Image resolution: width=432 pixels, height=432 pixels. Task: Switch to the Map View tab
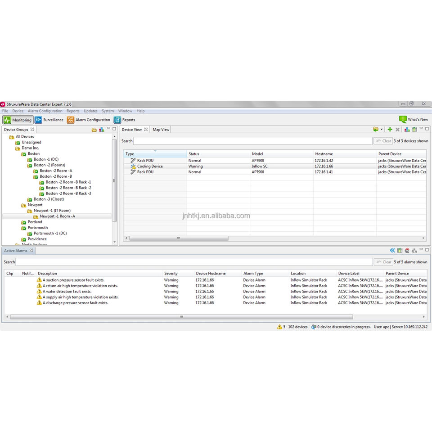(161, 130)
